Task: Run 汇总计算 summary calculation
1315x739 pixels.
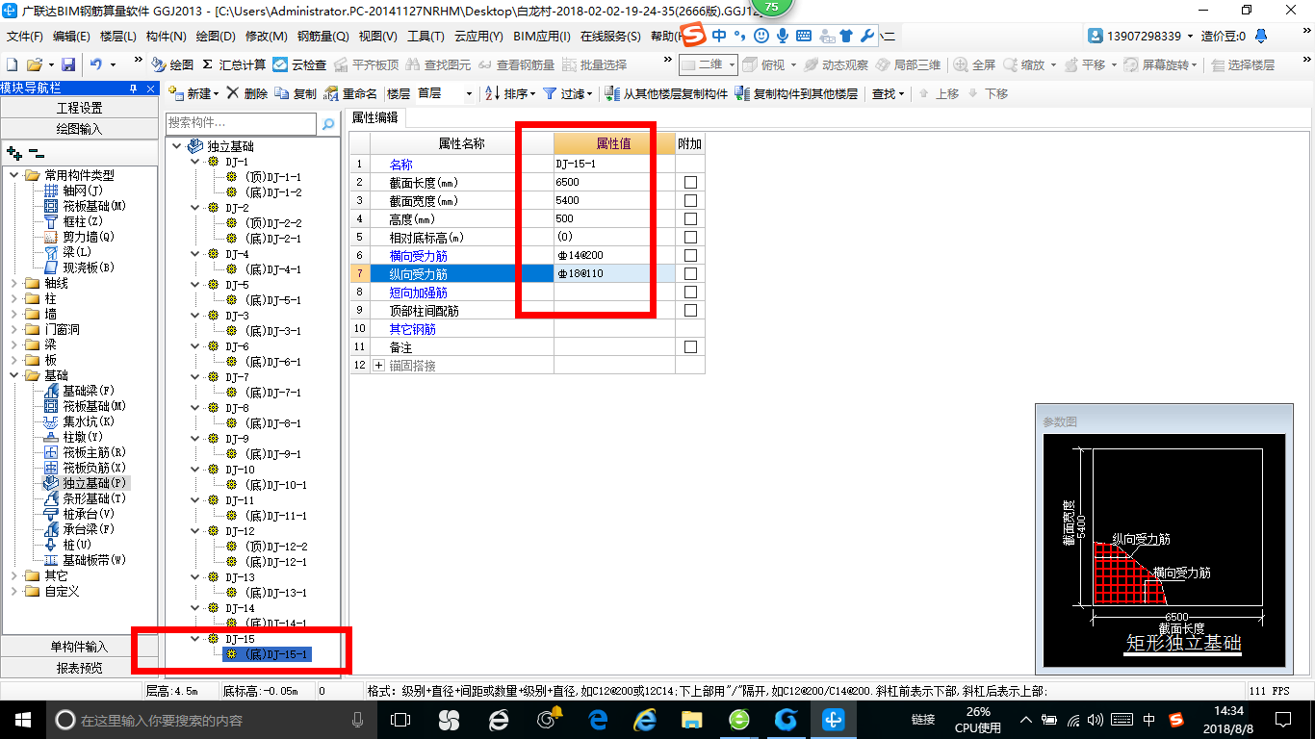Action: pos(234,64)
